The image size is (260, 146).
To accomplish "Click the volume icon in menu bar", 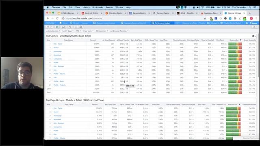I will point(198,7).
